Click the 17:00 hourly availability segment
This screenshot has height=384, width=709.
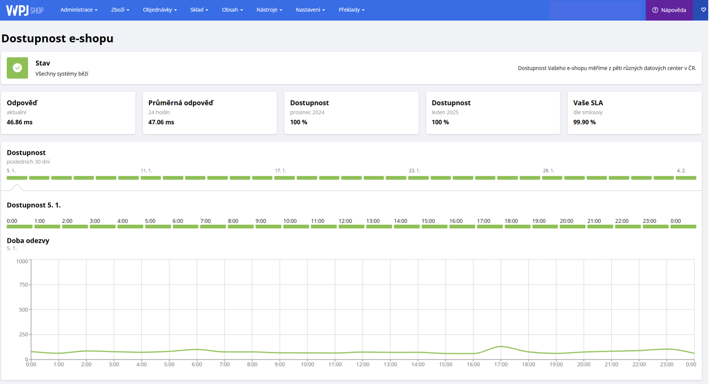point(489,226)
